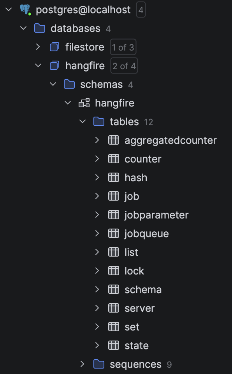Screen dimensions: 232x374
Task: Select the filestore database icon
Action: point(54,47)
